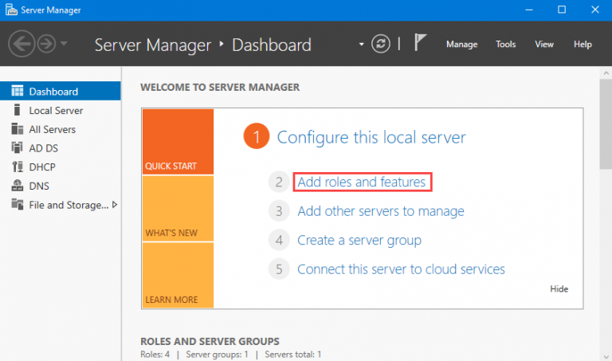Select the DNS role icon
The width and height of the screenshot is (612, 361).
tap(18, 186)
